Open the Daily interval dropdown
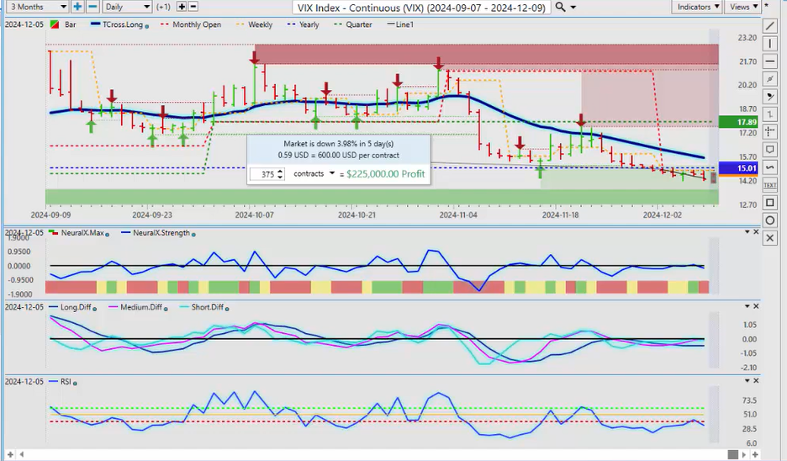 click(x=127, y=7)
